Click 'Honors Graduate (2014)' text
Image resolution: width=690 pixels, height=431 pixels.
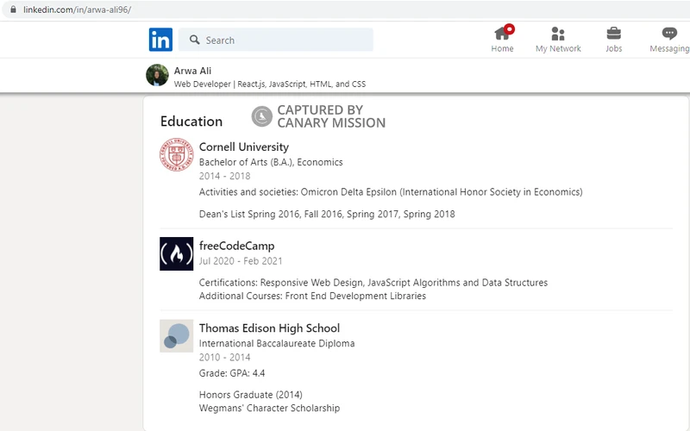point(251,395)
